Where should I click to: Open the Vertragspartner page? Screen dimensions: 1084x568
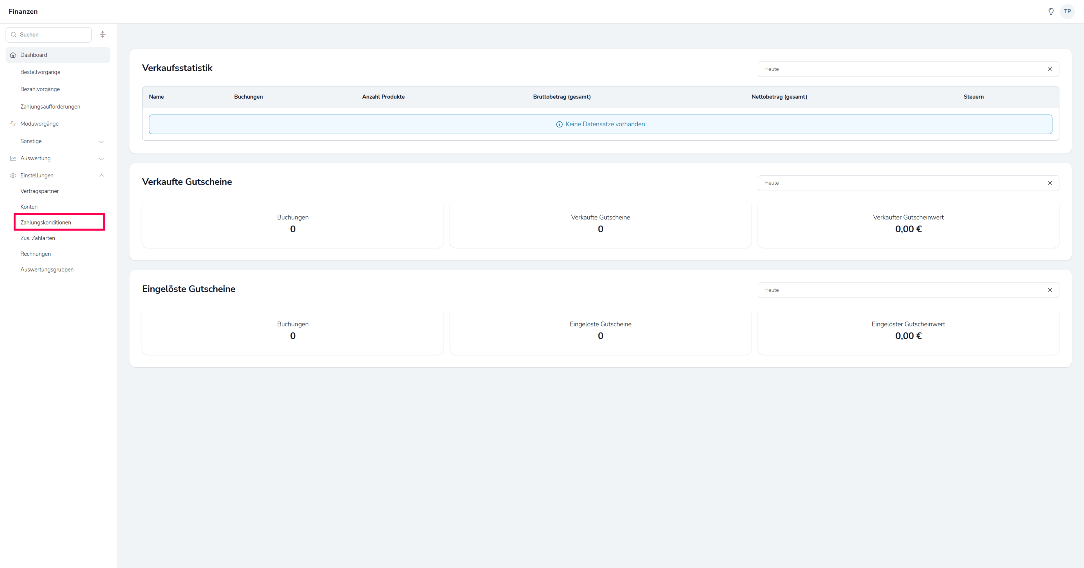[x=40, y=191]
